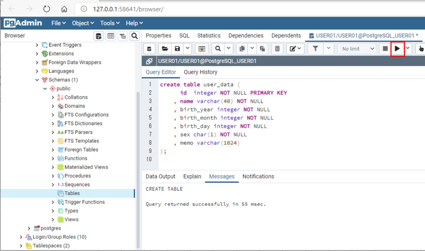Switch to the Data Output tab
This screenshot has height=251, width=425.
(161, 176)
